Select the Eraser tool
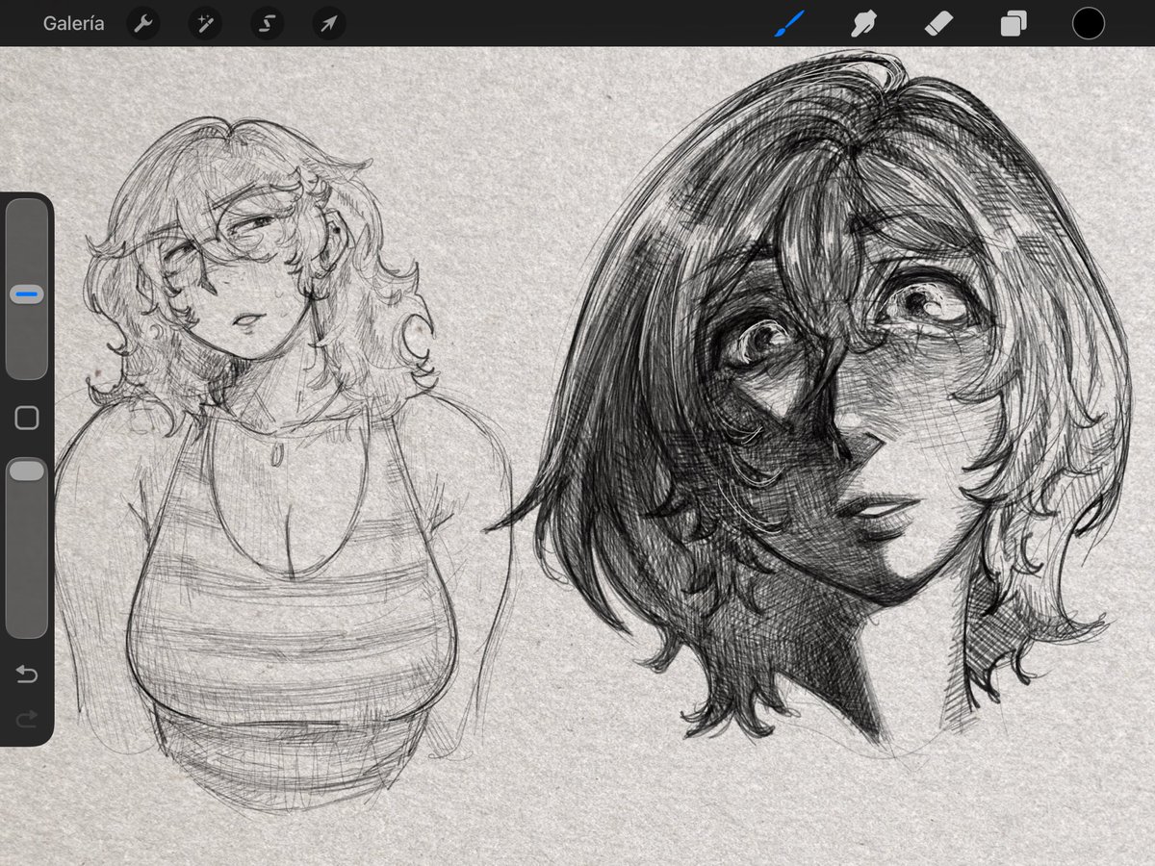Image resolution: width=1155 pixels, height=866 pixels. [x=938, y=23]
